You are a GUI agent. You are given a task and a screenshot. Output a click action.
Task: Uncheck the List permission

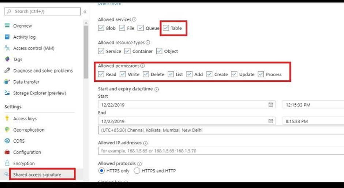(x=171, y=74)
